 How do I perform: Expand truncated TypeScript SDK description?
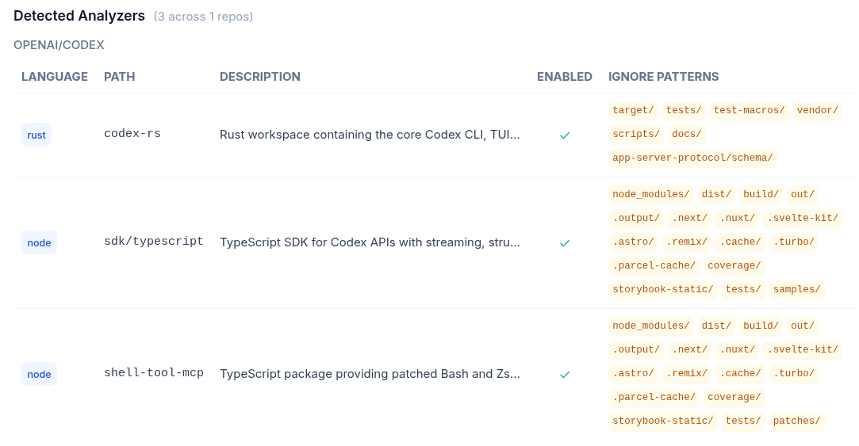coord(370,242)
